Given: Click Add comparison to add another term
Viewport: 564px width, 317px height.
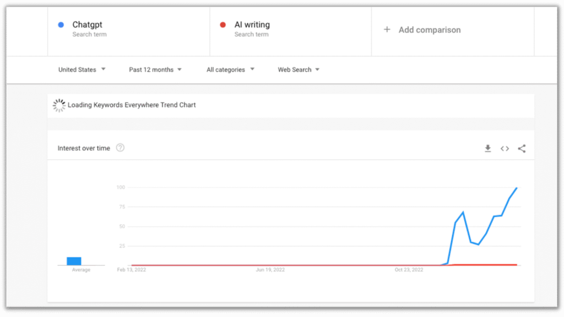Looking at the screenshot, I should pyautogui.click(x=430, y=30).
